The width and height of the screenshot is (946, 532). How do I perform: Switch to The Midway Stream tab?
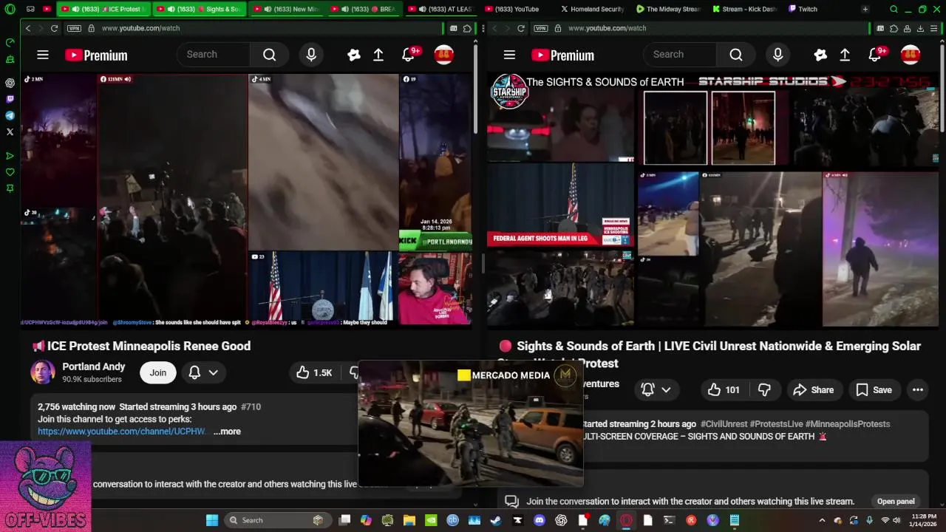(668, 10)
